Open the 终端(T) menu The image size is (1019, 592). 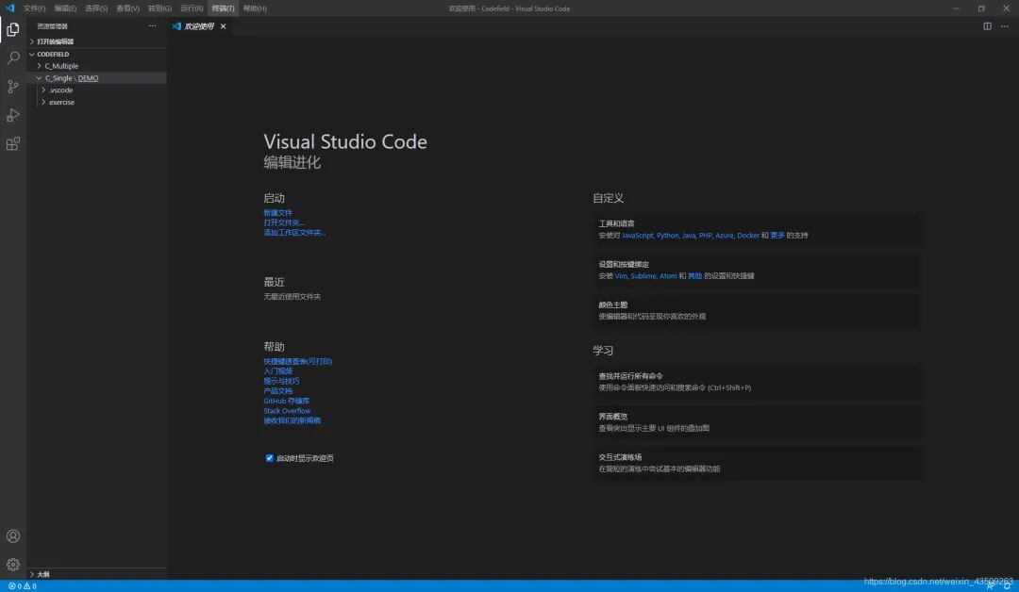pyautogui.click(x=223, y=8)
